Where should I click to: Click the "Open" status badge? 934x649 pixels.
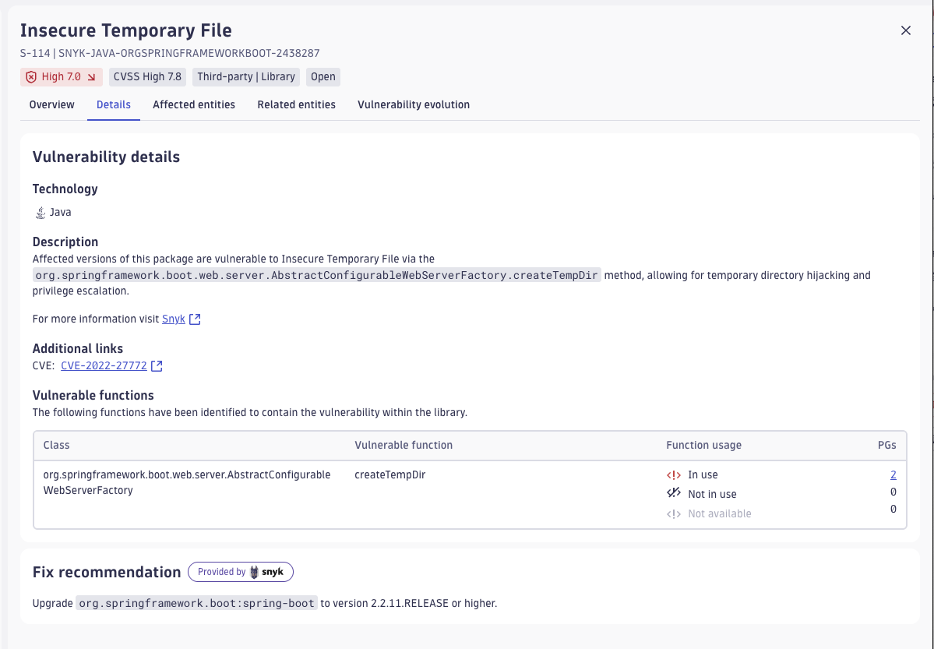(x=322, y=77)
